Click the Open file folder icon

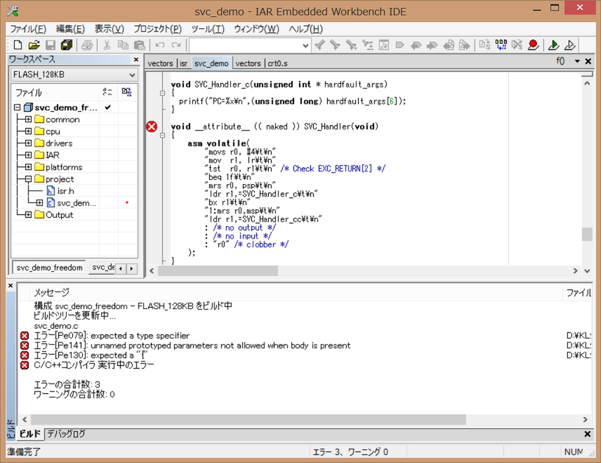pyautogui.click(x=34, y=45)
